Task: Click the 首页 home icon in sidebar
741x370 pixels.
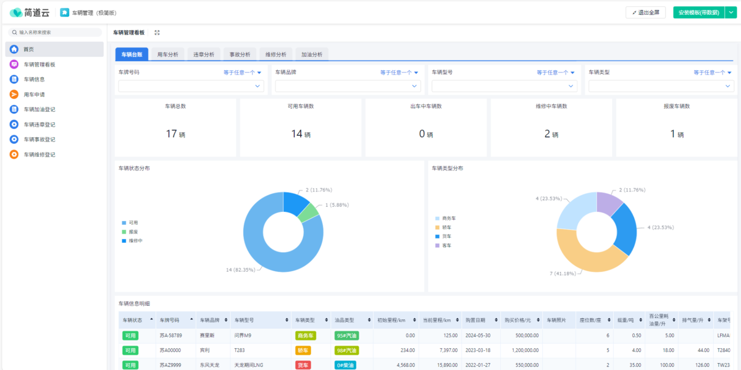Action: (x=14, y=49)
